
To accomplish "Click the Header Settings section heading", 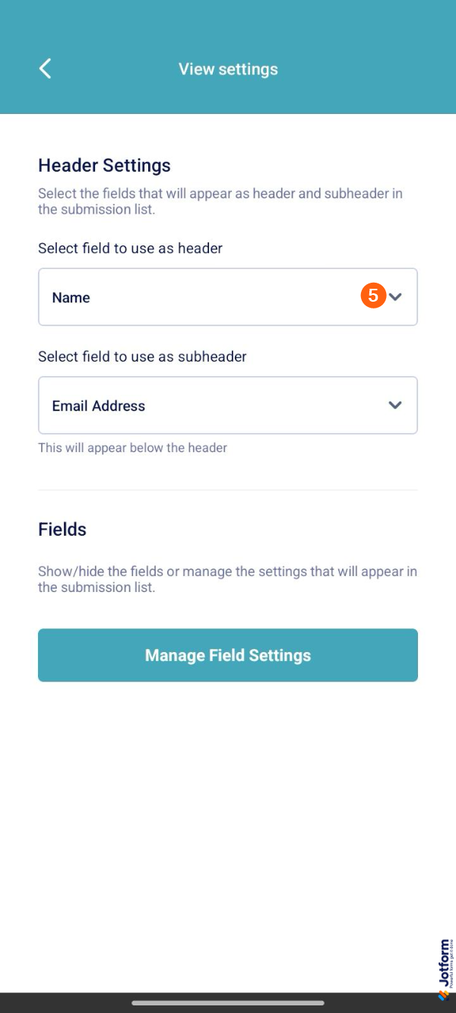I will coord(104,166).
